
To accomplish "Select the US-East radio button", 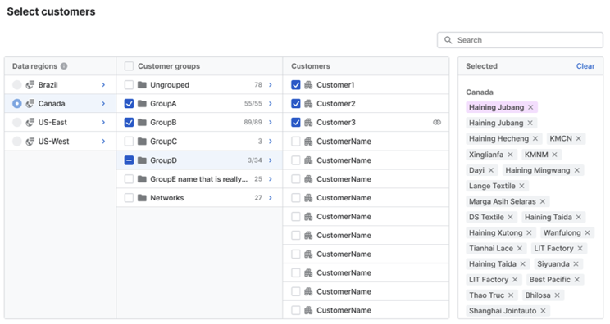I will (x=16, y=123).
